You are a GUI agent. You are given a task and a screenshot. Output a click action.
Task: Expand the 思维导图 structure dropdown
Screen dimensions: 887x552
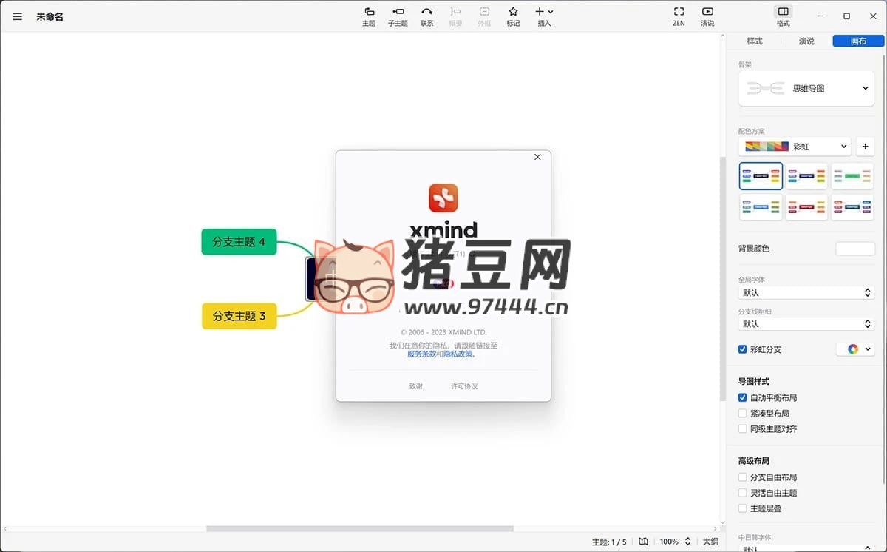tap(806, 88)
